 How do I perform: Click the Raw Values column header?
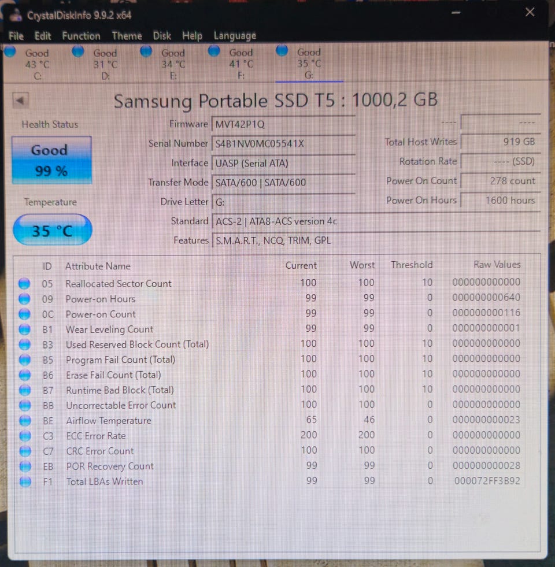[x=497, y=264]
